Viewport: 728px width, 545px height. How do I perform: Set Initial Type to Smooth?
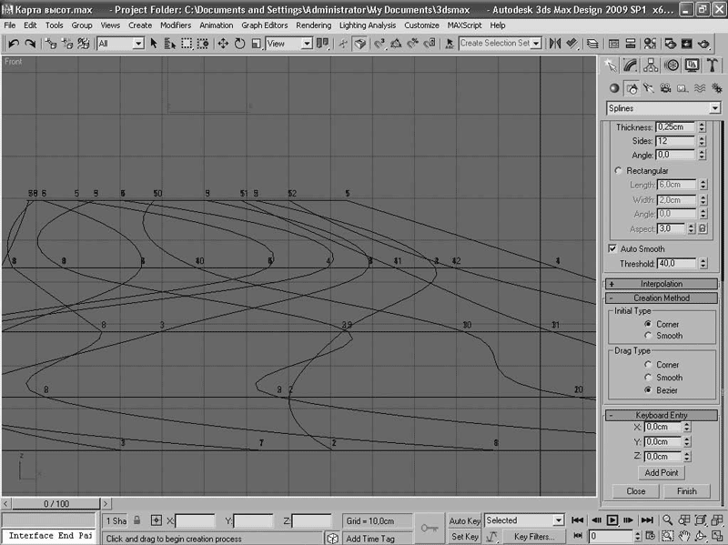pos(647,336)
